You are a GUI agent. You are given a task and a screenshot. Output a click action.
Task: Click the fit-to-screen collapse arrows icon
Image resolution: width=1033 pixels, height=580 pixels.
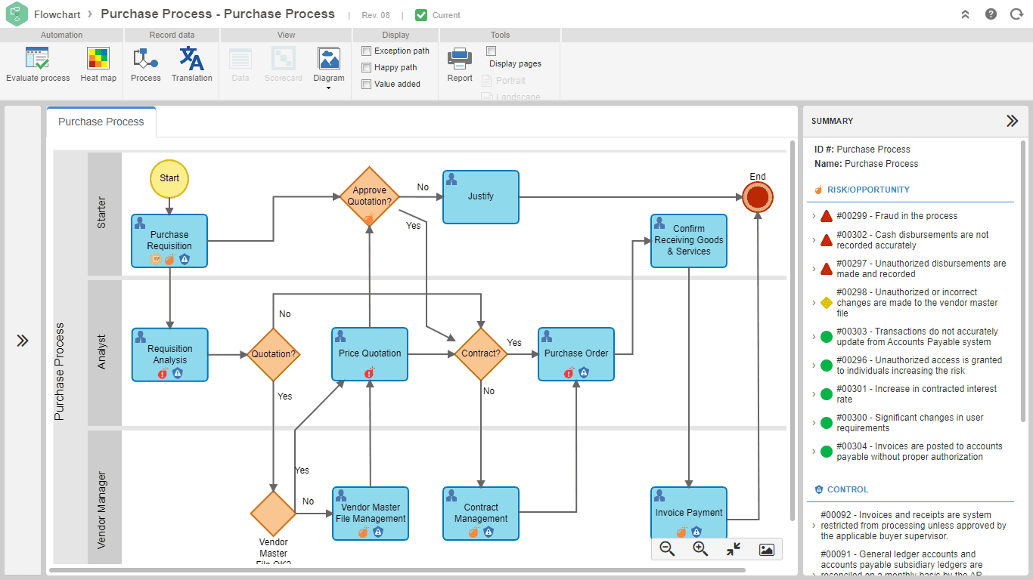(x=734, y=550)
